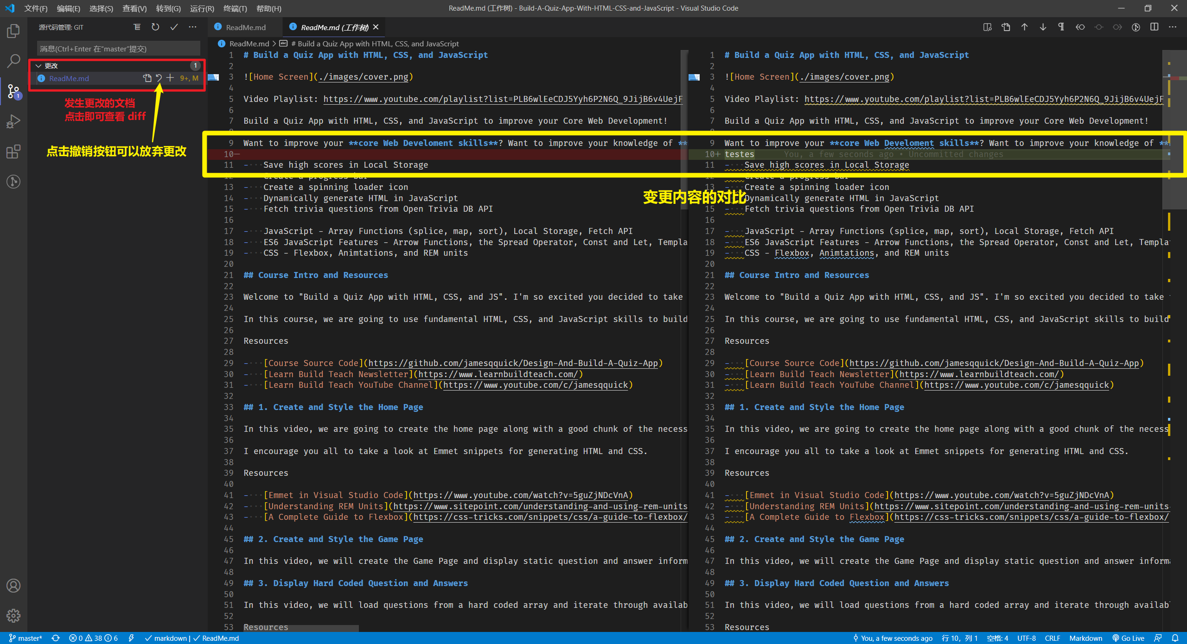The image size is (1187, 644).
Task: Open the Search view in activity bar
Action: pyautogui.click(x=13, y=61)
